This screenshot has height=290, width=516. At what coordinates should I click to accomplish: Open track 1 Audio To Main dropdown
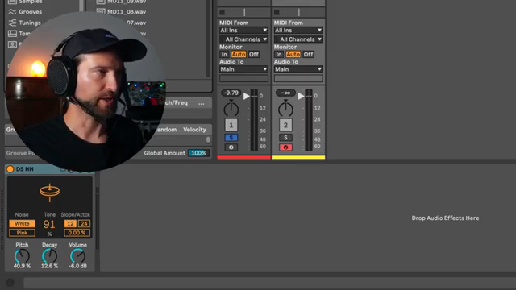coord(243,69)
